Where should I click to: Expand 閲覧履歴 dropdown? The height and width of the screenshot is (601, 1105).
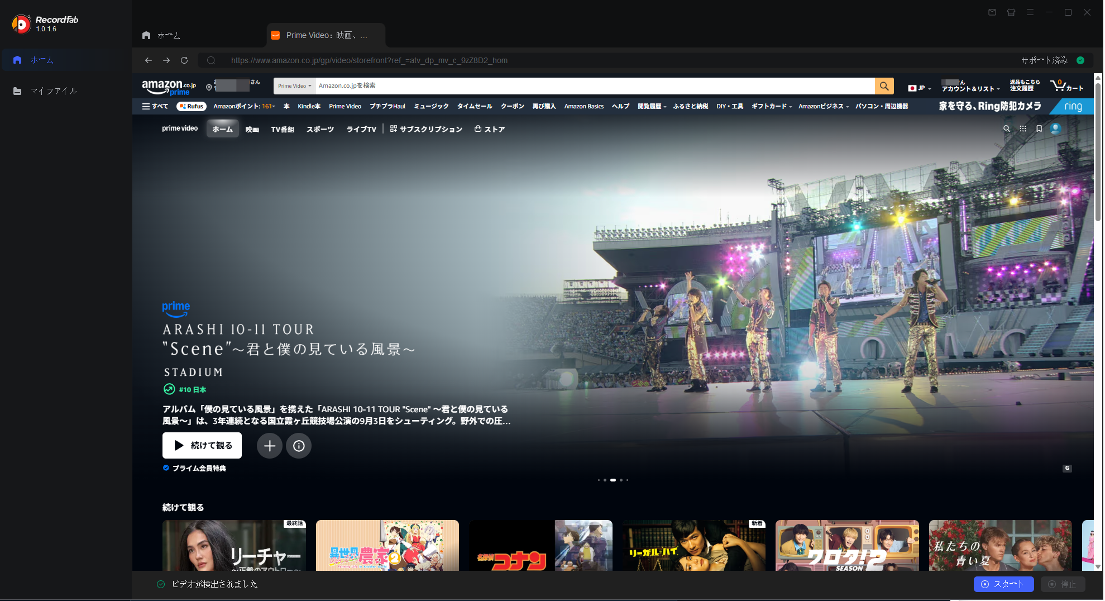(x=652, y=106)
